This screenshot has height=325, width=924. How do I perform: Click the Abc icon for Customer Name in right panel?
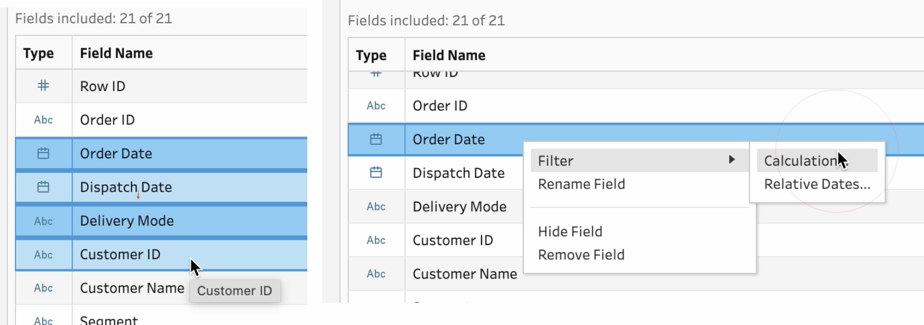pos(376,274)
